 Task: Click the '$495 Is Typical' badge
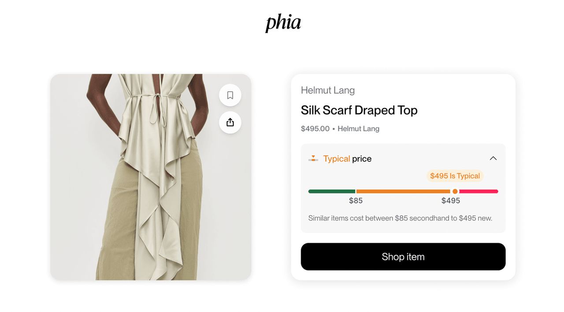point(455,176)
